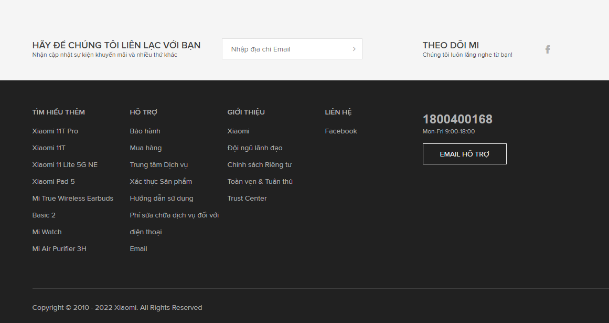609x323 pixels.
Task: Open Mi True Wireless Earbuds Basic 2 link
Action: [72, 206]
